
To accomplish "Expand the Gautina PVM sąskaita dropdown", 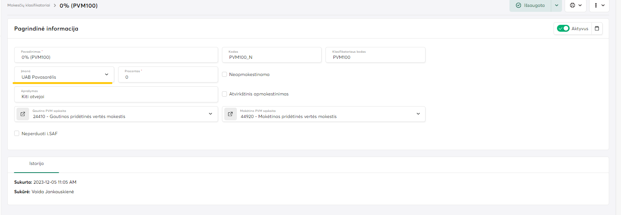I will click(x=210, y=114).
